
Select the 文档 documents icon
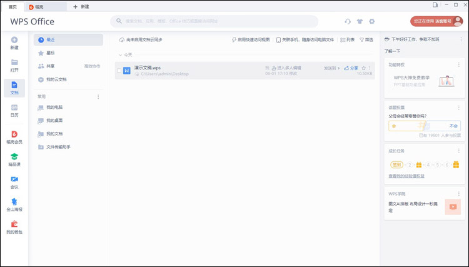pyautogui.click(x=14, y=84)
